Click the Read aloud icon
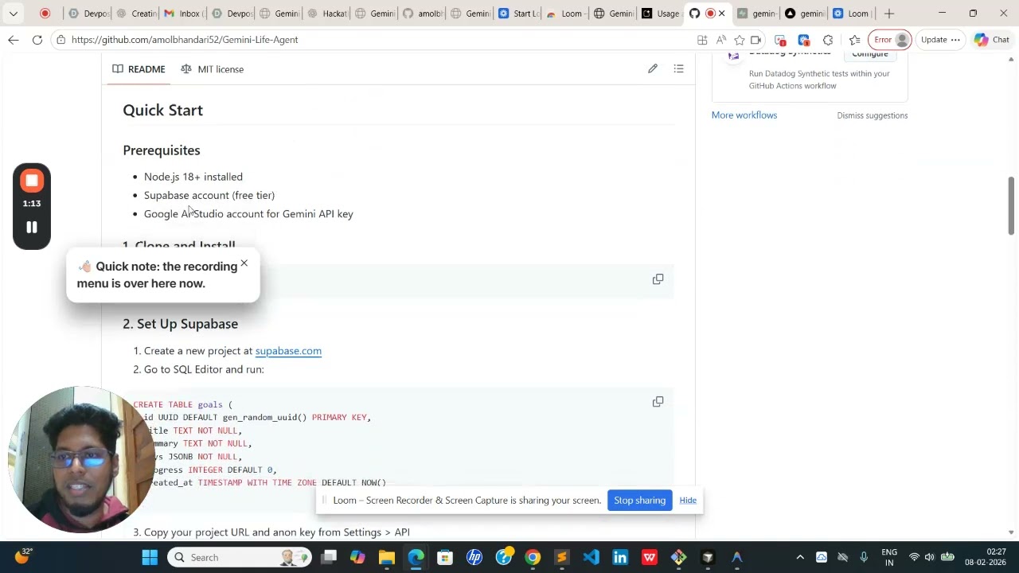 click(721, 40)
